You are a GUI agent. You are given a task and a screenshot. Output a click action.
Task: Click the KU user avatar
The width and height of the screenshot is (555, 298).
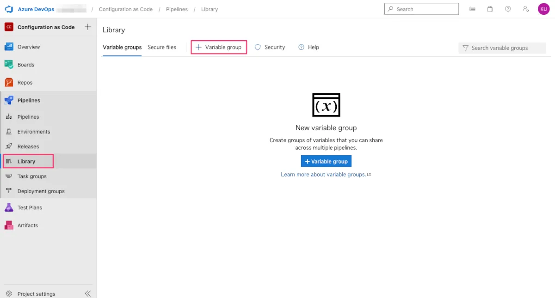coord(543,9)
